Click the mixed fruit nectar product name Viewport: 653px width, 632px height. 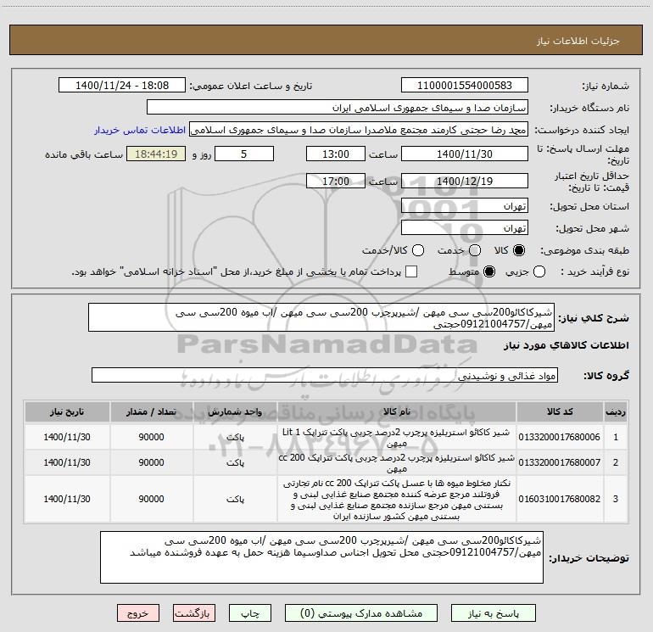397,499
